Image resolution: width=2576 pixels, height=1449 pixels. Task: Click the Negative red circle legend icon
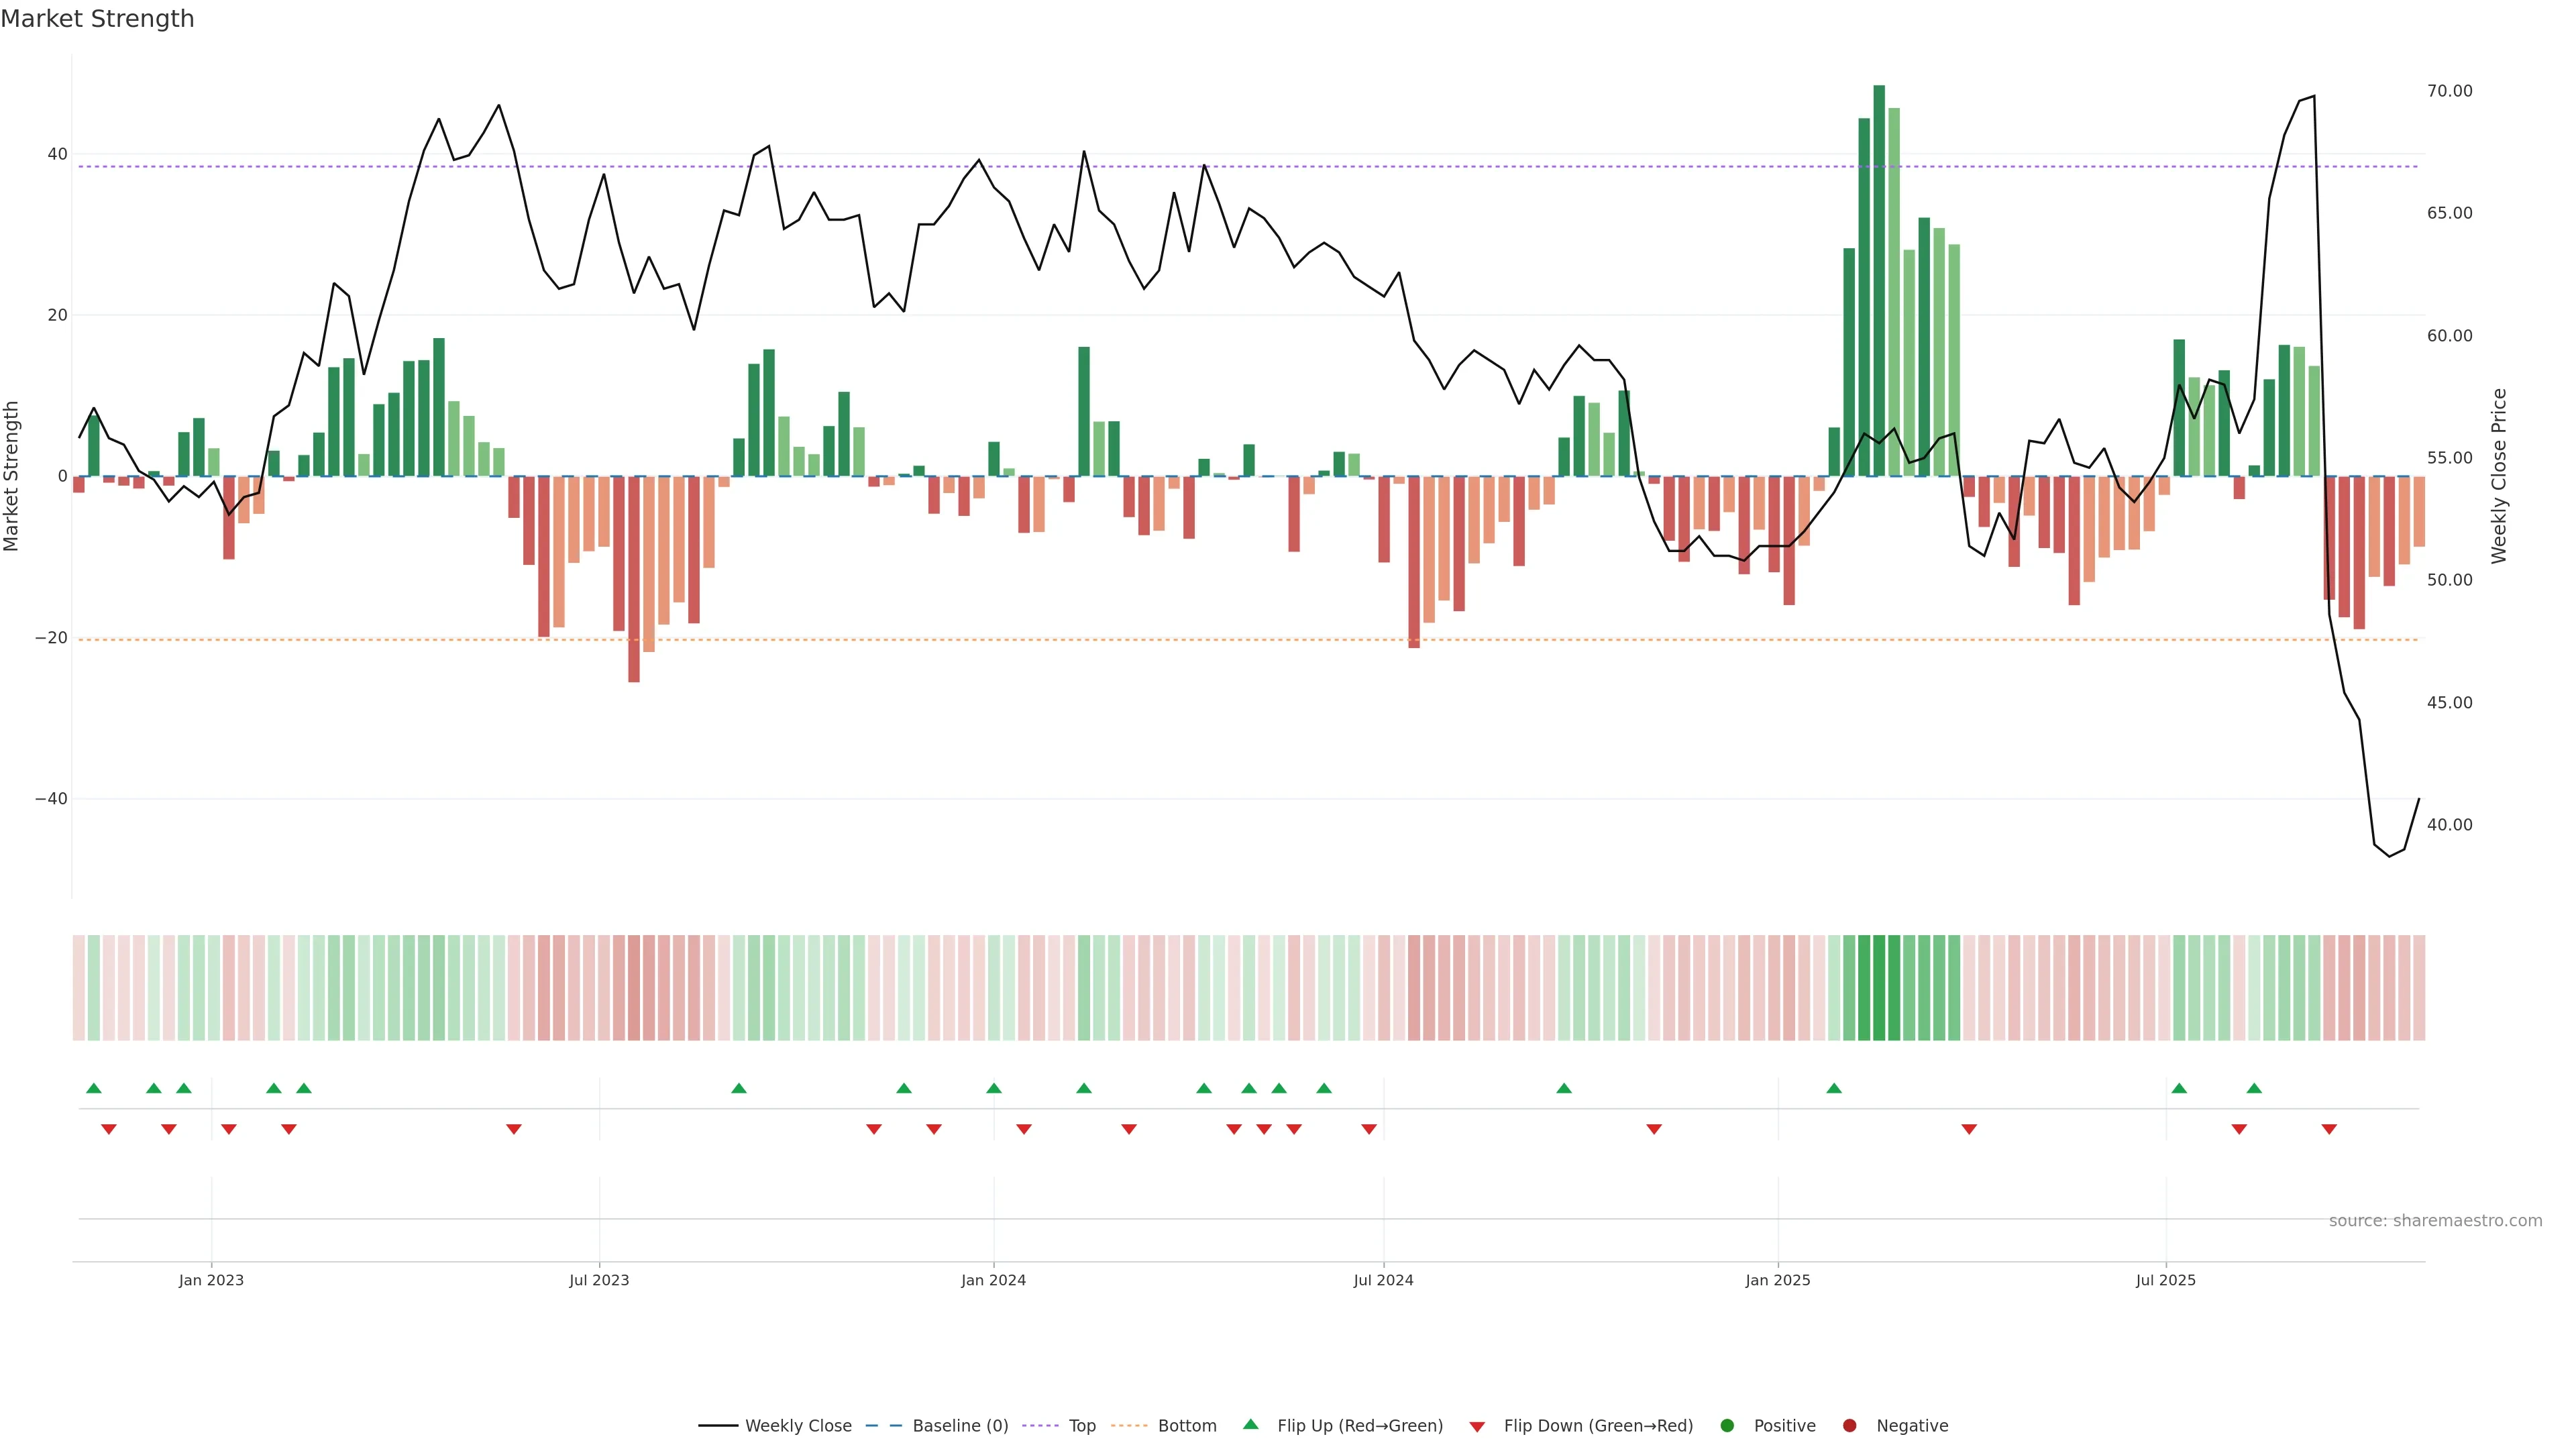pos(1849,1426)
